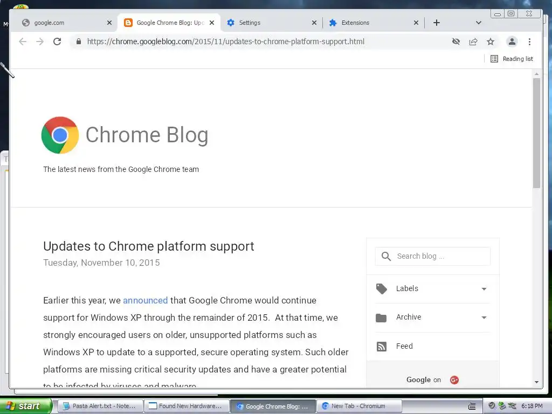Close the Extensions tab
The height and width of the screenshot is (414, 552).
[x=416, y=23]
